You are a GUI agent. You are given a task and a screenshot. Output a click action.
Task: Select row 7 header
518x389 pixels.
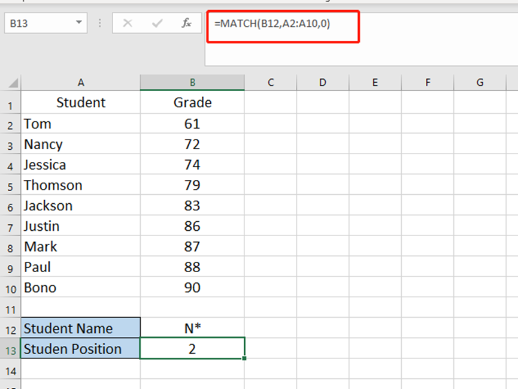click(x=10, y=226)
